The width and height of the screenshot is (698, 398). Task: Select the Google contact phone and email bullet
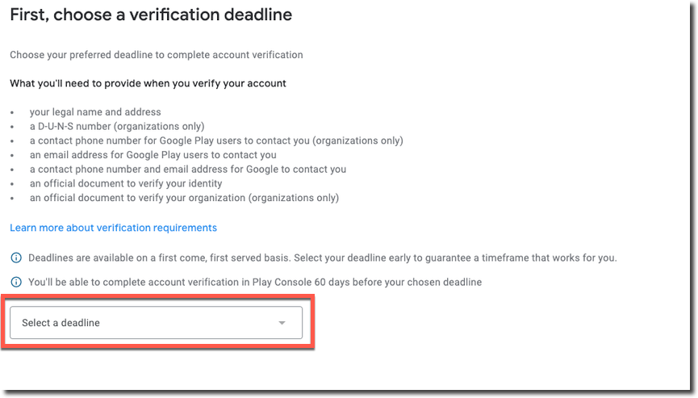[188, 169]
